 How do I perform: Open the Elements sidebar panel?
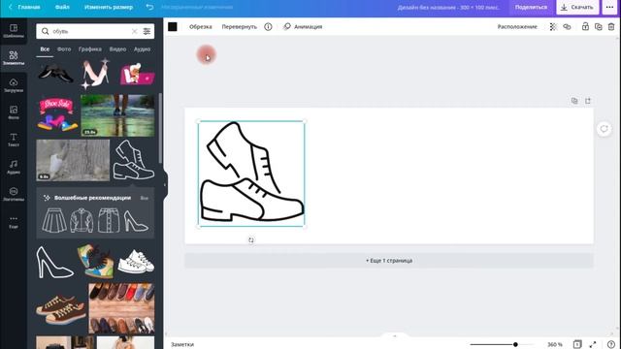(x=14, y=58)
